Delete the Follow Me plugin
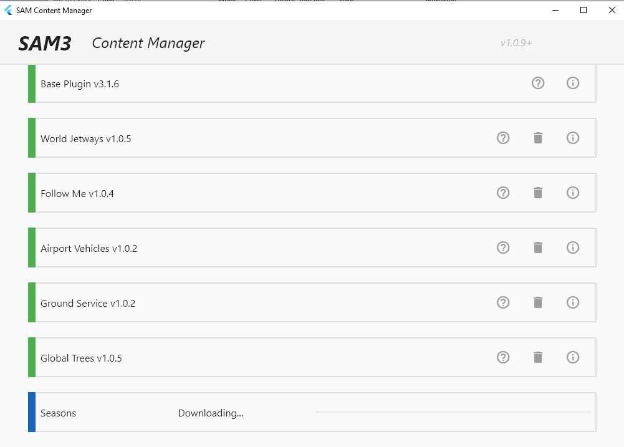Image resolution: width=624 pixels, height=447 pixels. pos(538,193)
